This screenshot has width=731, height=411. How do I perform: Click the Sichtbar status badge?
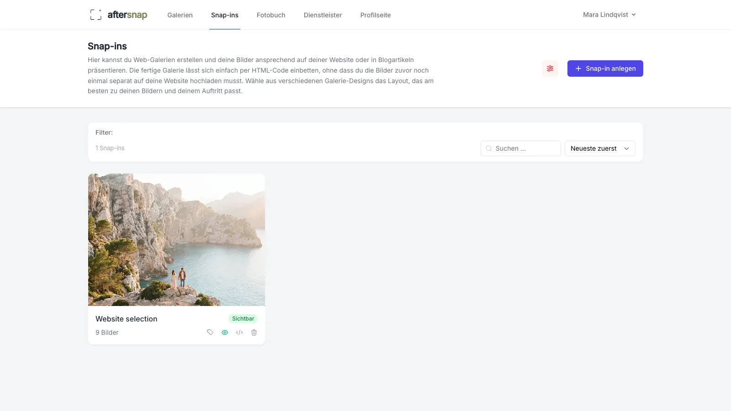pos(243,319)
